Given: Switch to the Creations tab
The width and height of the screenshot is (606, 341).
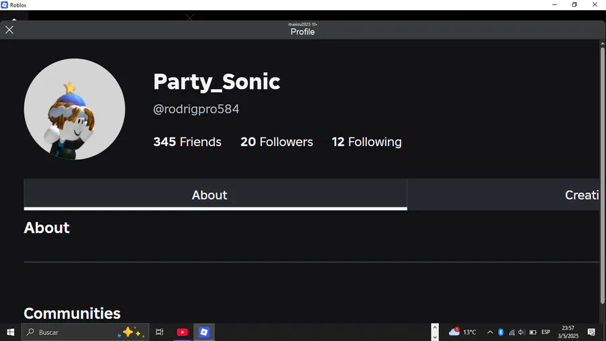Looking at the screenshot, I should [504, 195].
